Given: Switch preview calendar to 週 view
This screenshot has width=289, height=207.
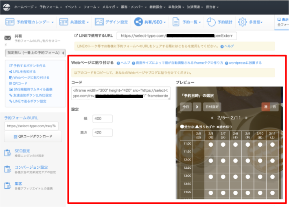Looking at the screenshot, I should coord(266,107).
